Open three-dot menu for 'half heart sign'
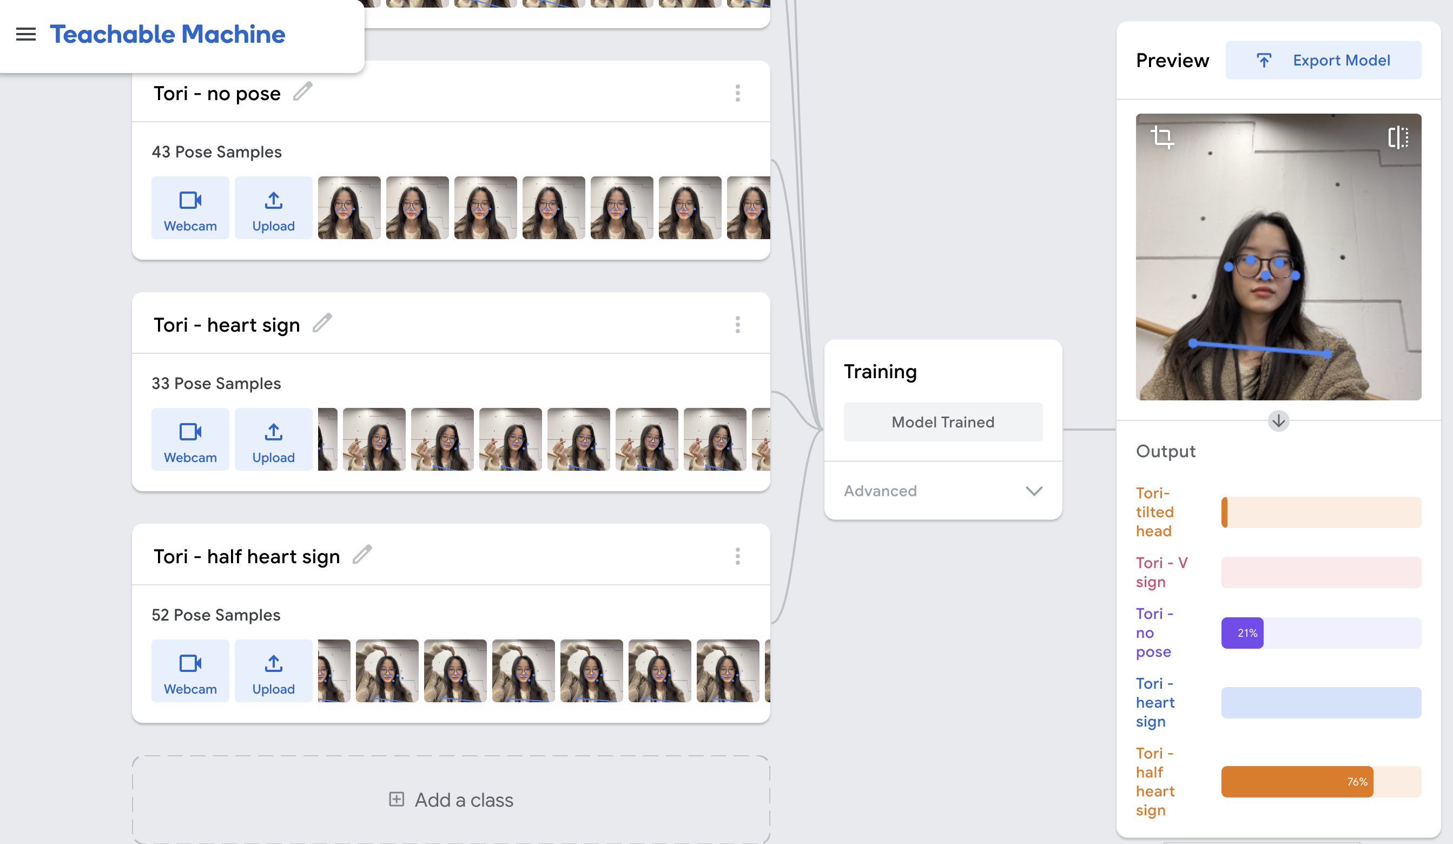Screen dimensions: 1453x844 [737, 556]
